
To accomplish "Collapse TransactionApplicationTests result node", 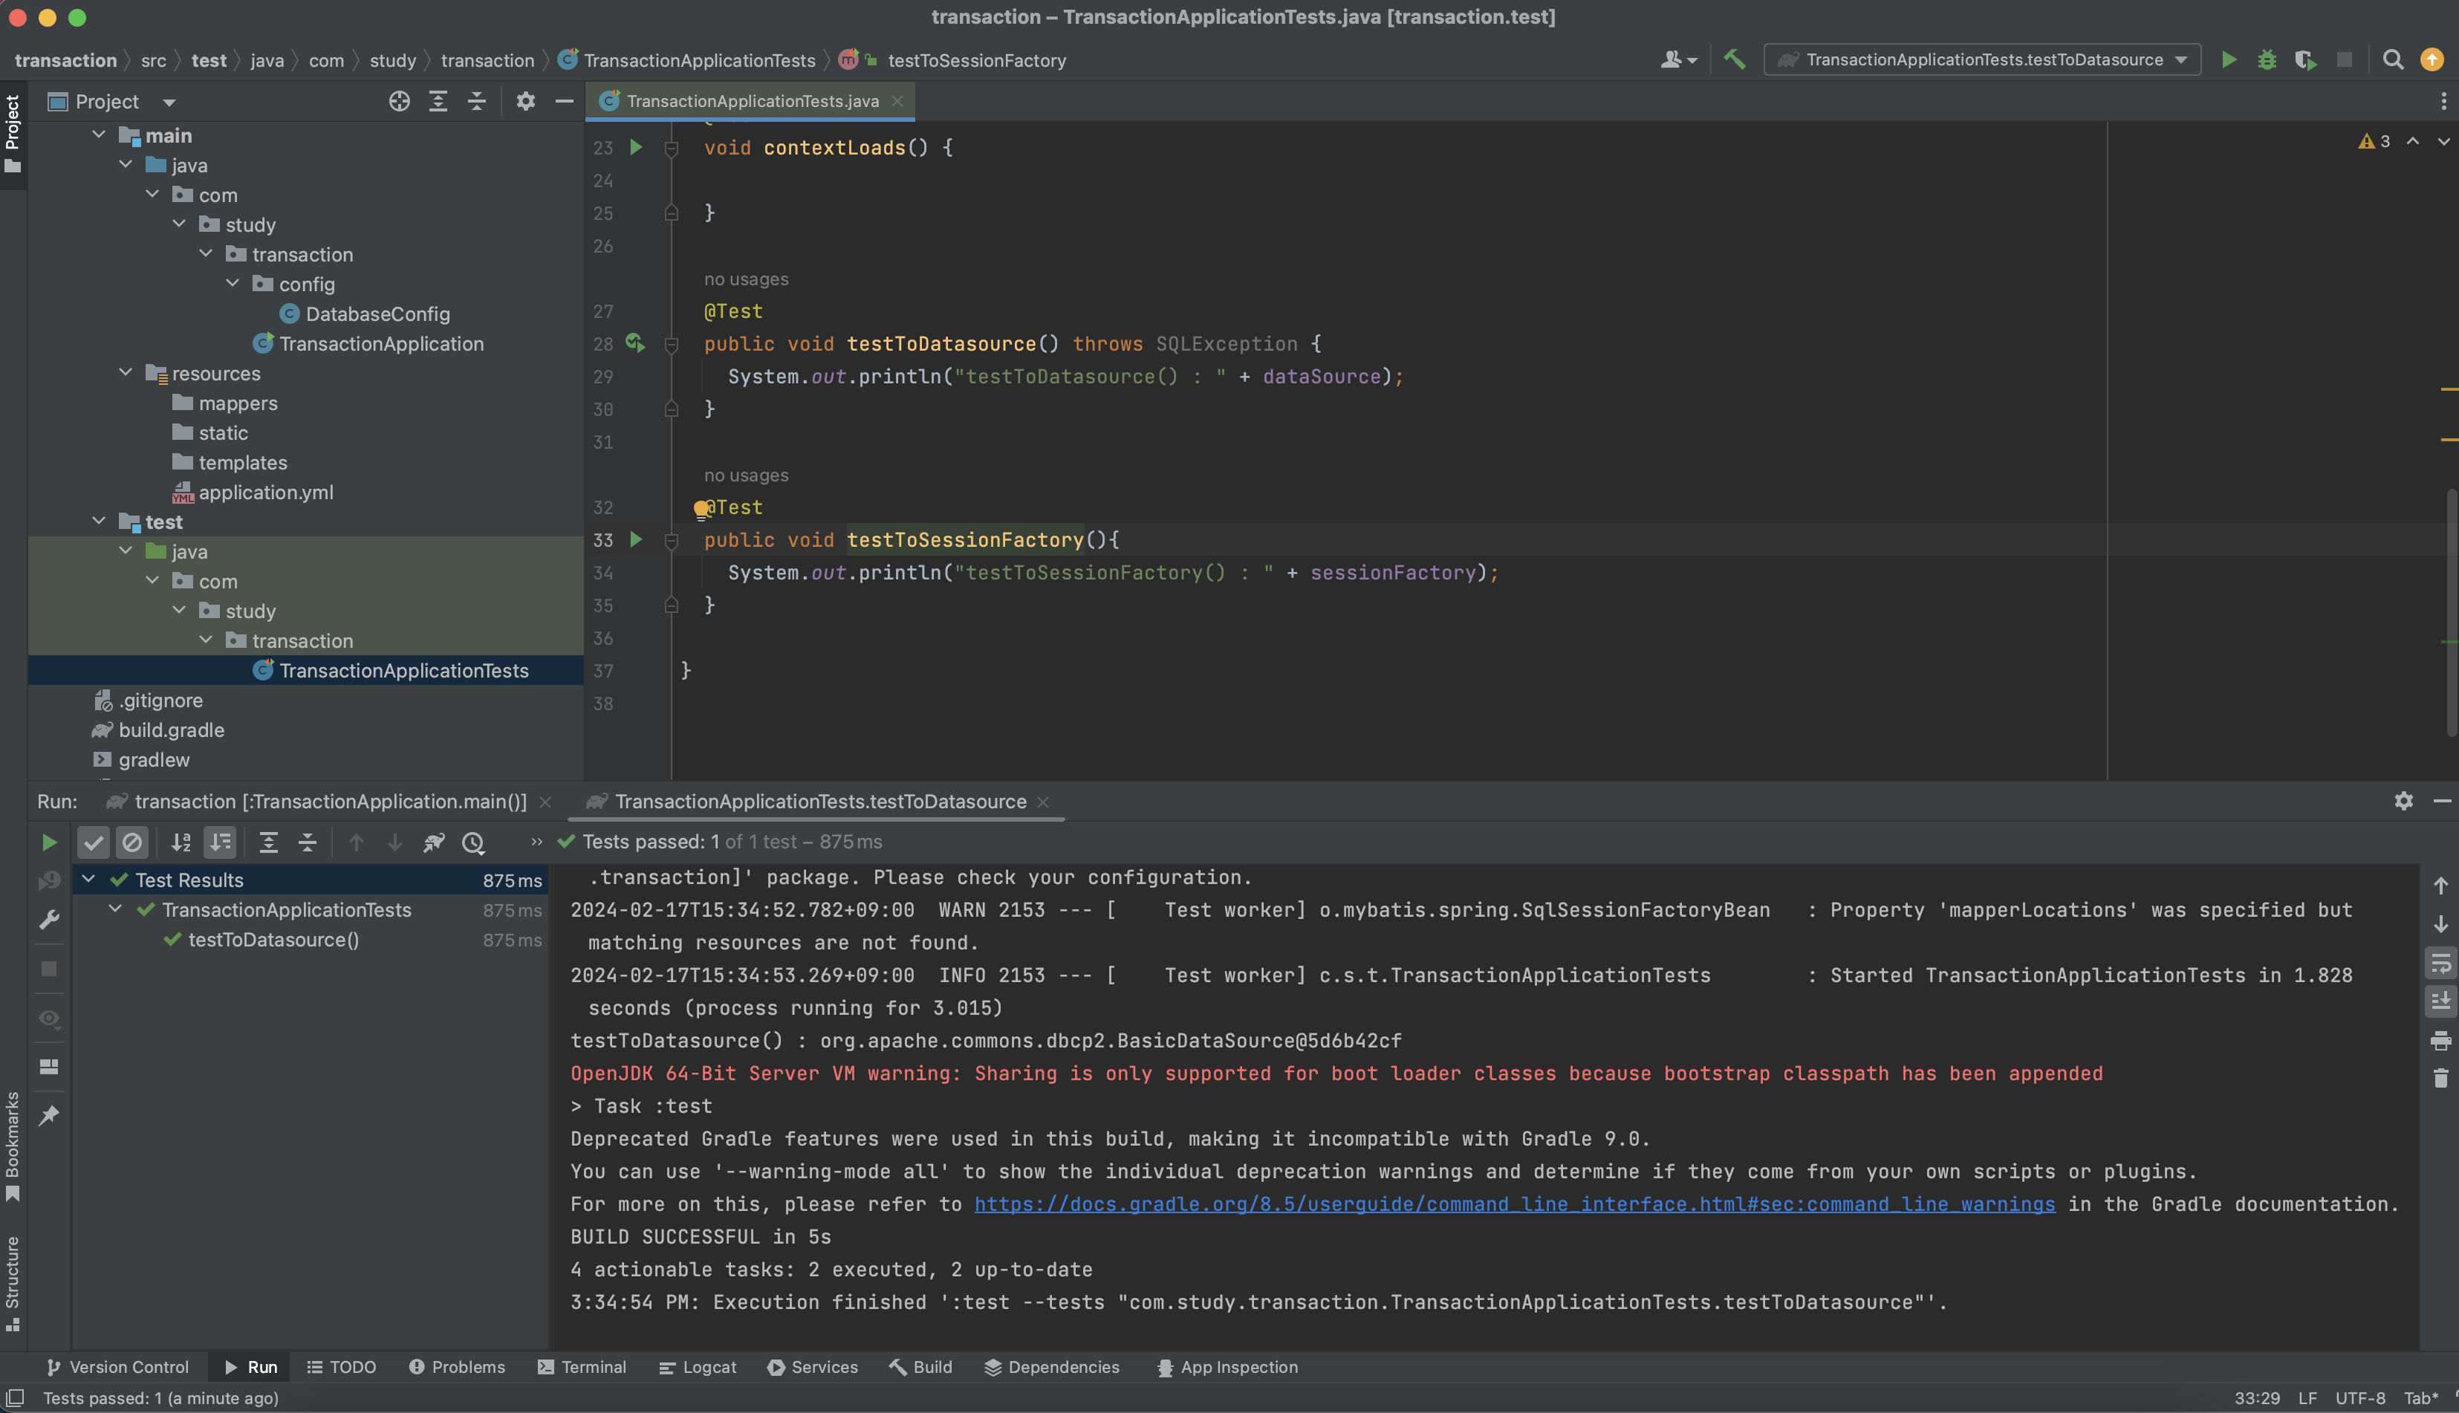I will coord(115,909).
